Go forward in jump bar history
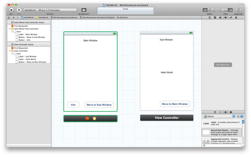This screenshot has height=157, width=251. tap(18, 18)
